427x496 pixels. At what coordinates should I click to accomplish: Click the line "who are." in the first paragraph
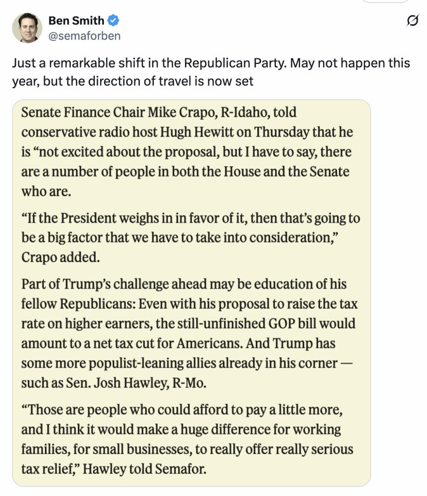pyautogui.click(x=46, y=191)
